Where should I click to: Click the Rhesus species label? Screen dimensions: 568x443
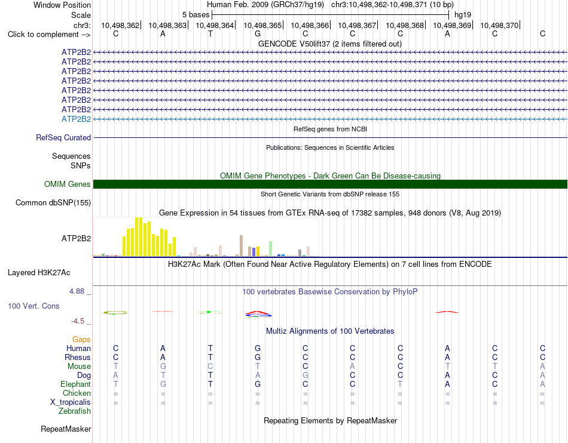click(78, 357)
